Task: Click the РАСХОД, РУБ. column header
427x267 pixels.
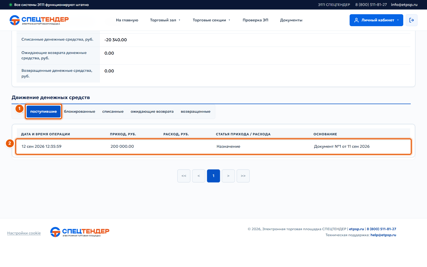Action: 176,134
